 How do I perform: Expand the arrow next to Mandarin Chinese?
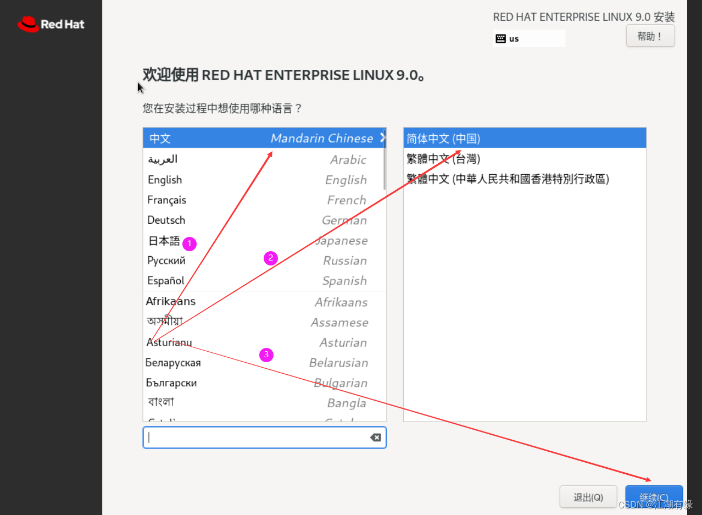(383, 138)
